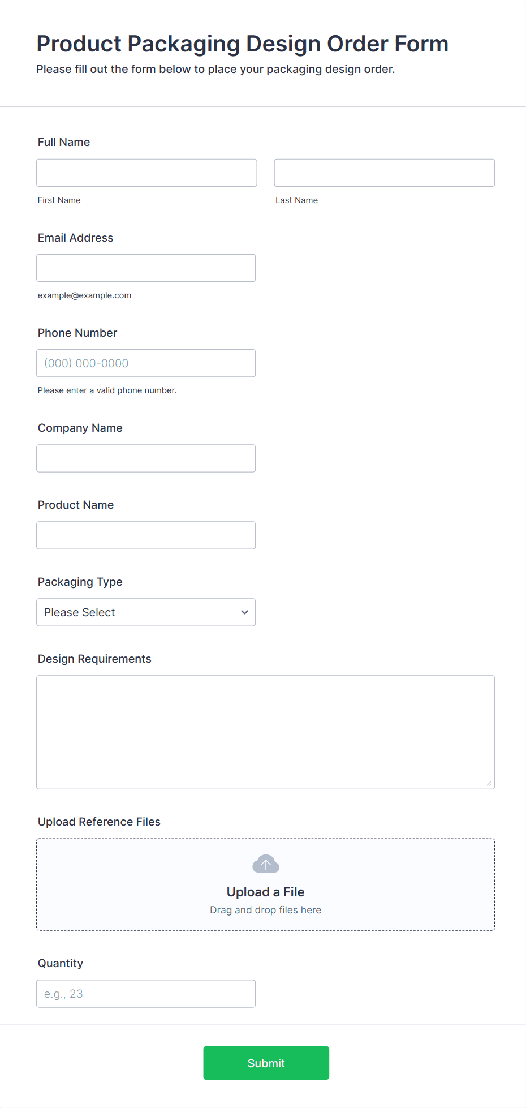Click the Phone Number input field
Image resolution: width=526 pixels, height=1108 pixels.
[145, 363]
